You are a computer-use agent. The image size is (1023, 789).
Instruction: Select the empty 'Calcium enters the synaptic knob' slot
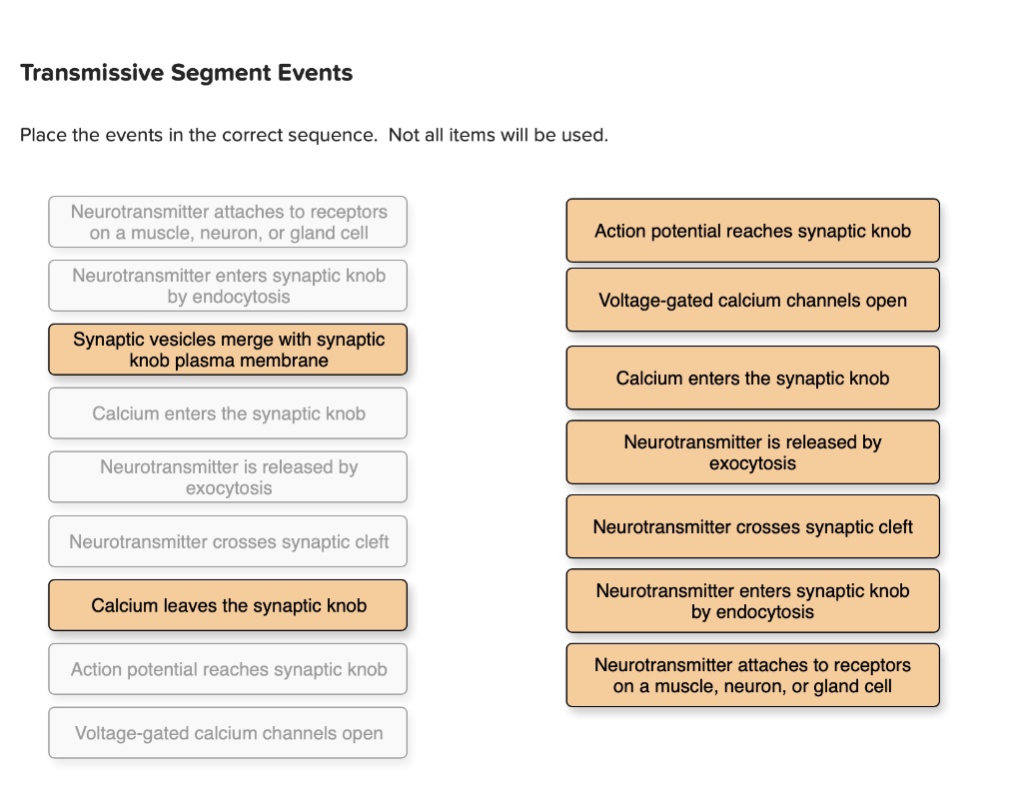228,412
